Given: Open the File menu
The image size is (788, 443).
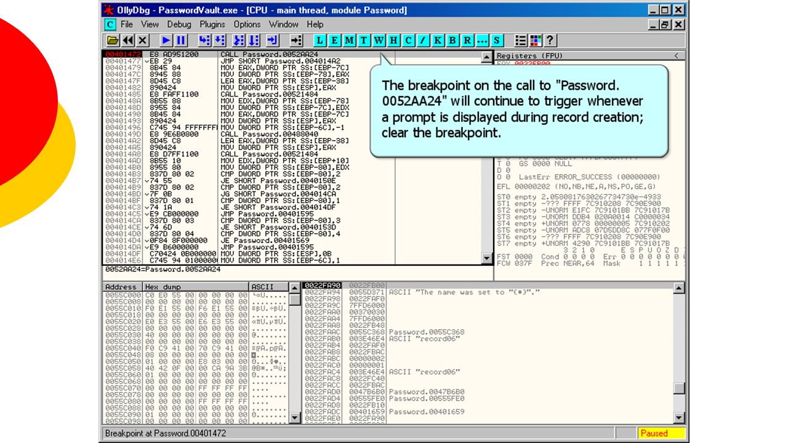Looking at the screenshot, I should pyautogui.click(x=127, y=25).
